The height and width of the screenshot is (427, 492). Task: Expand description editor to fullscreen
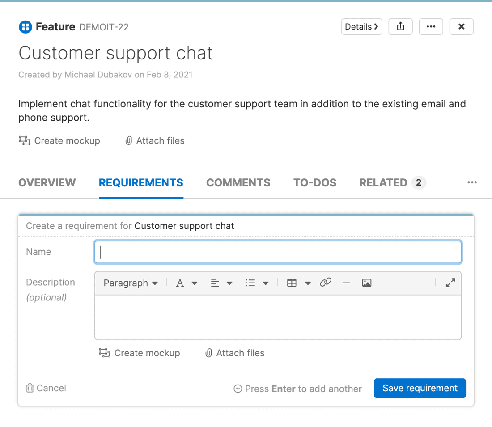pyautogui.click(x=450, y=283)
